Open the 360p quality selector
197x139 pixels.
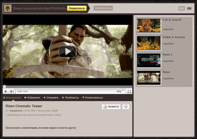tap(120, 91)
